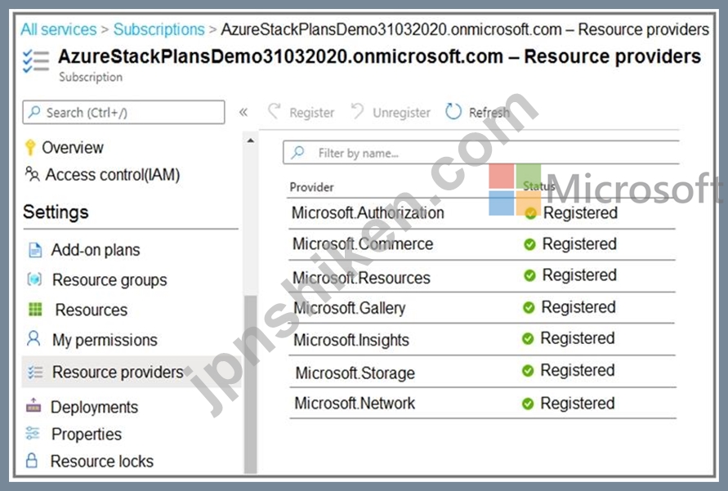Click the document icon beside Add-on plans
The width and height of the screenshot is (728, 491).
pos(35,249)
